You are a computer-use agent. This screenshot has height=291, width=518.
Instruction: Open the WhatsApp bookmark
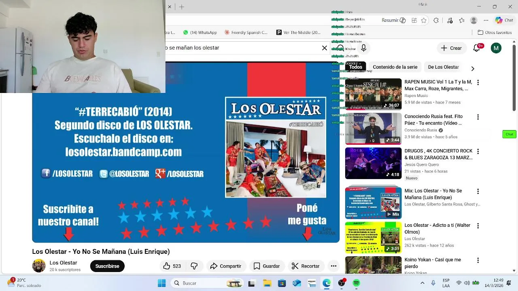200,32
